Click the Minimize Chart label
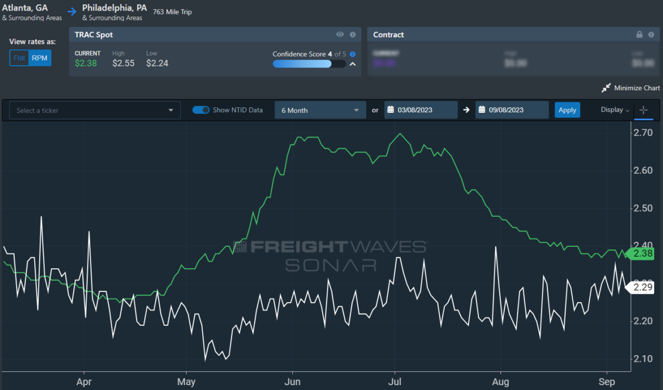 [637, 88]
